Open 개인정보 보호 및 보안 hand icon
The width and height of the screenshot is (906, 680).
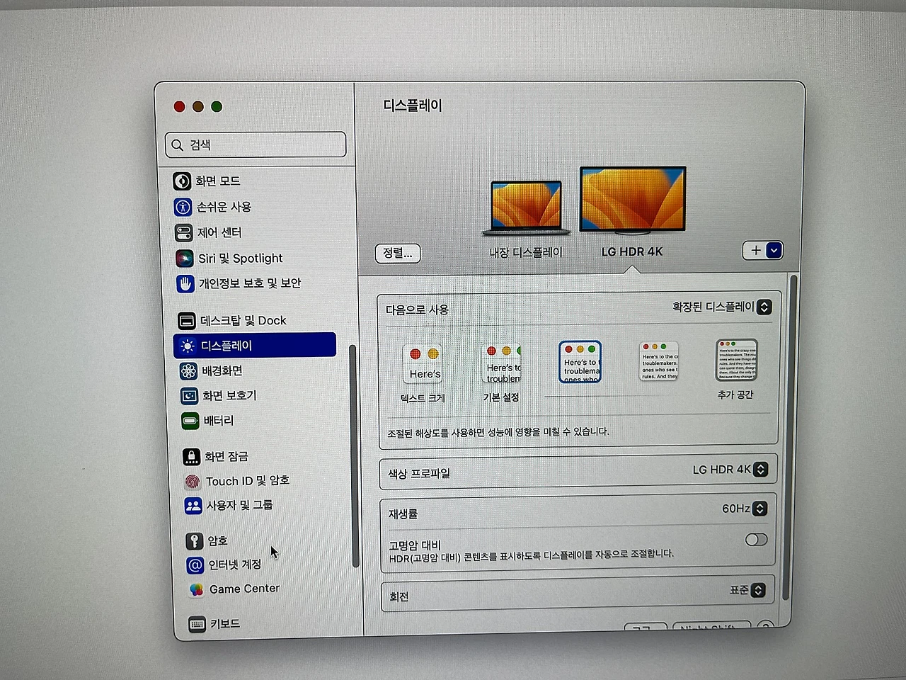[x=185, y=284]
